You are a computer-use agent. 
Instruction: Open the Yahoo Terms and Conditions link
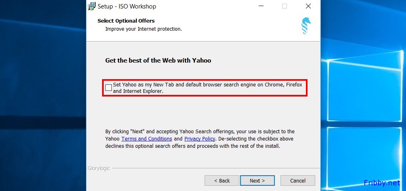pyautogui.click(x=146, y=139)
